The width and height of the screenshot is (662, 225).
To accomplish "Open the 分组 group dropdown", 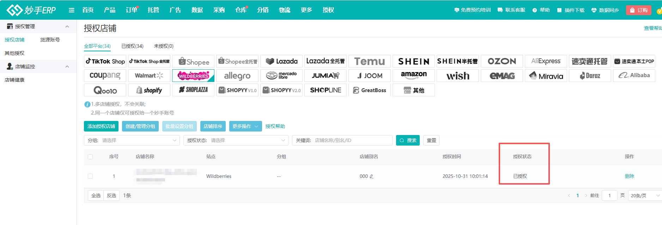I will tap(132, 140).
